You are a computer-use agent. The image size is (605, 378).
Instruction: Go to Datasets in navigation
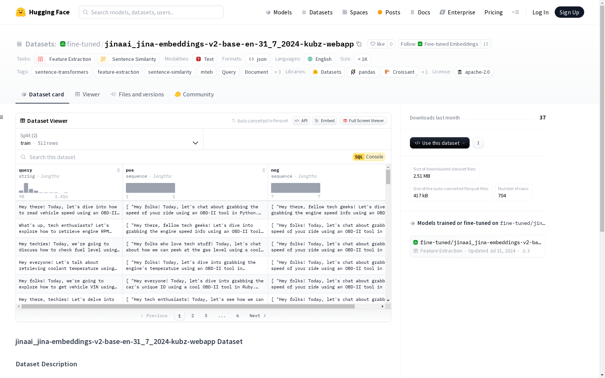click(x=317, y=12)
